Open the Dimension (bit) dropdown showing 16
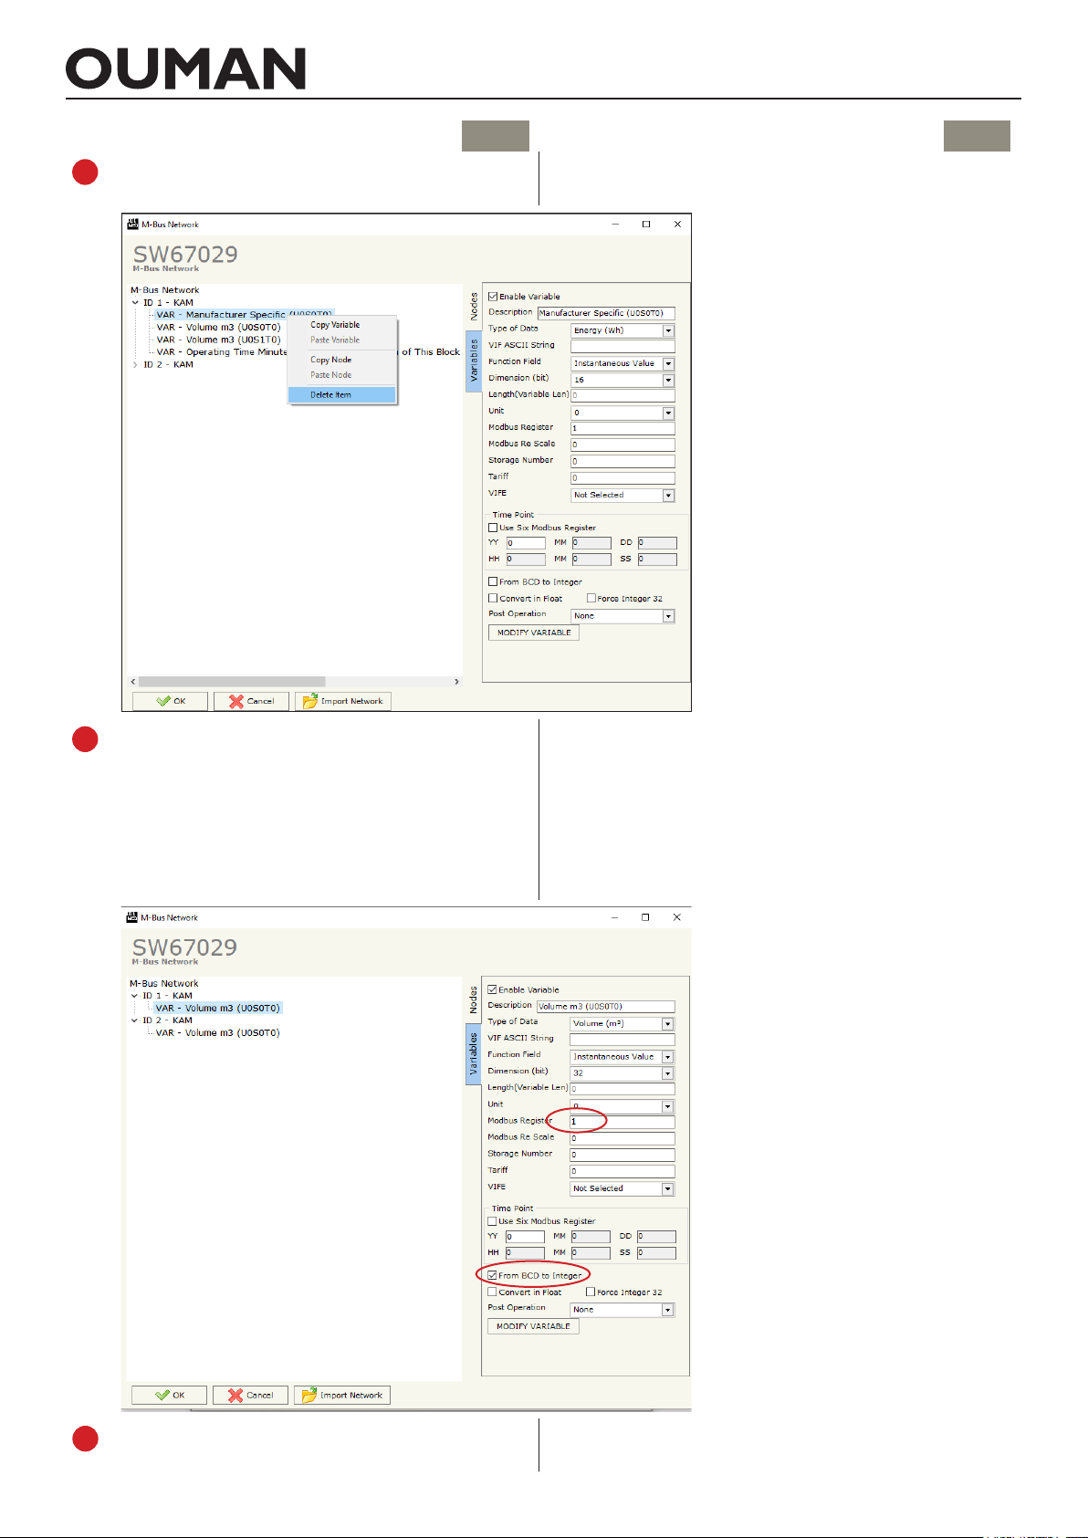 (668, 380)
